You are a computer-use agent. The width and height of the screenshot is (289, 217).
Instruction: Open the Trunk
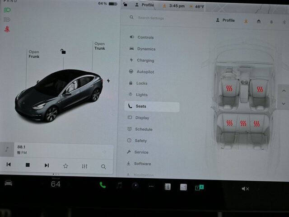pyautogui.click(x=99, y=46)
